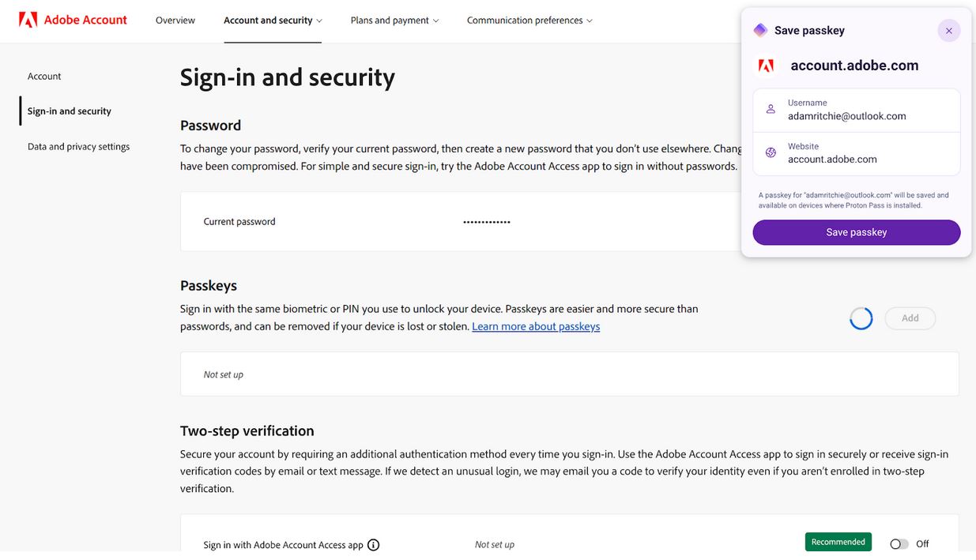Click the loading spinner next to Add
Image resolution: width=976 pixels, height=560 pixels.
861,318
